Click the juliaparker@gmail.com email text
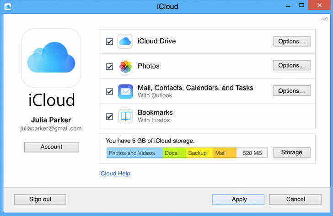The height and width of the screenshot is (216, 333). tap(51, 128)
